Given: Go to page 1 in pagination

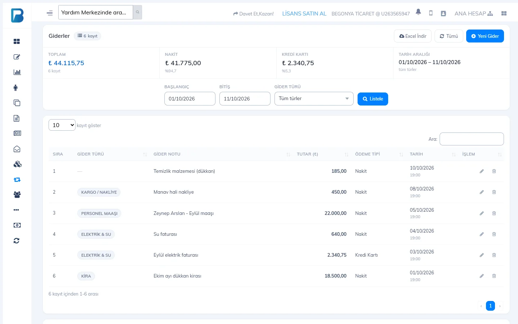Looking at the screenshot, I should click(x=490, y=306).
